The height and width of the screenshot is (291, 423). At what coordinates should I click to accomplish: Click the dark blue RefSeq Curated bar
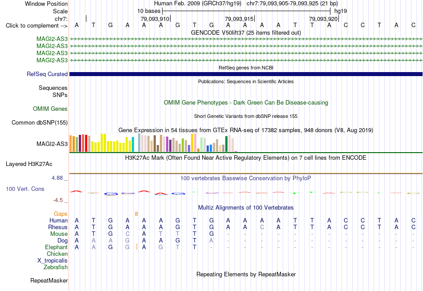click(x=246, y=74)
